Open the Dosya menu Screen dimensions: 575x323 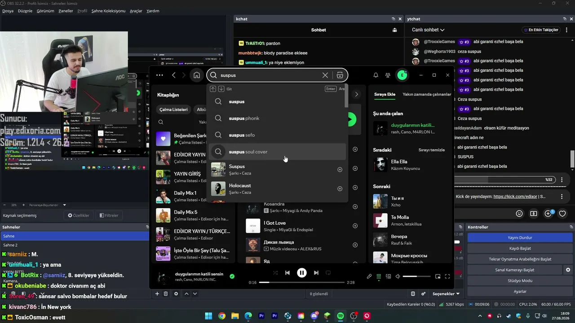click(x=8, y=11)
